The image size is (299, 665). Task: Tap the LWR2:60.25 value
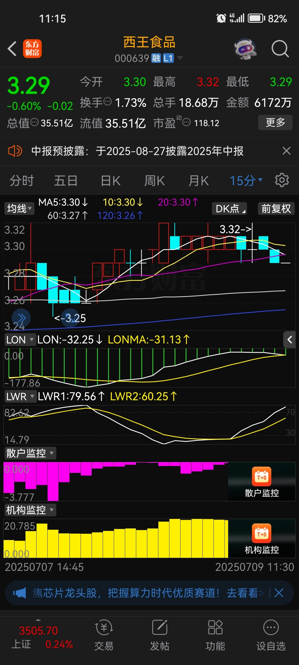click(x=143, y=397)
